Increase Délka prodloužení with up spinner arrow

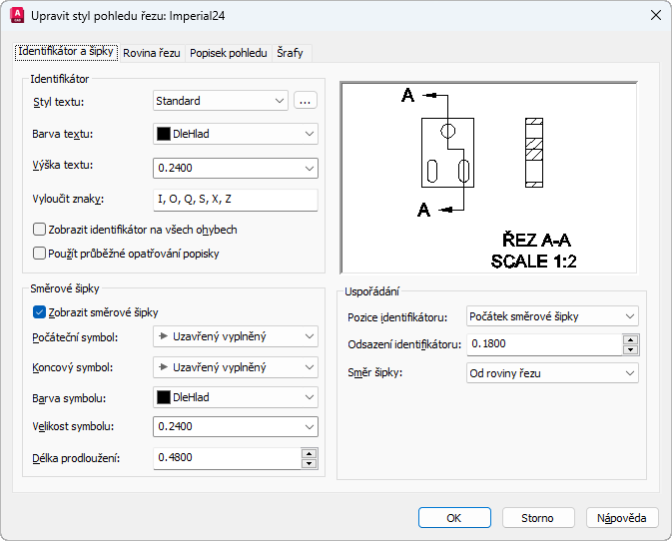[x=309, y=453]
